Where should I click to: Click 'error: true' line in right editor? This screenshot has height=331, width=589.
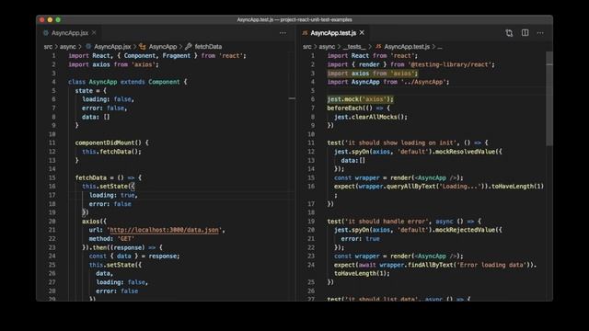pyautogui.click(x=360, y=239)
